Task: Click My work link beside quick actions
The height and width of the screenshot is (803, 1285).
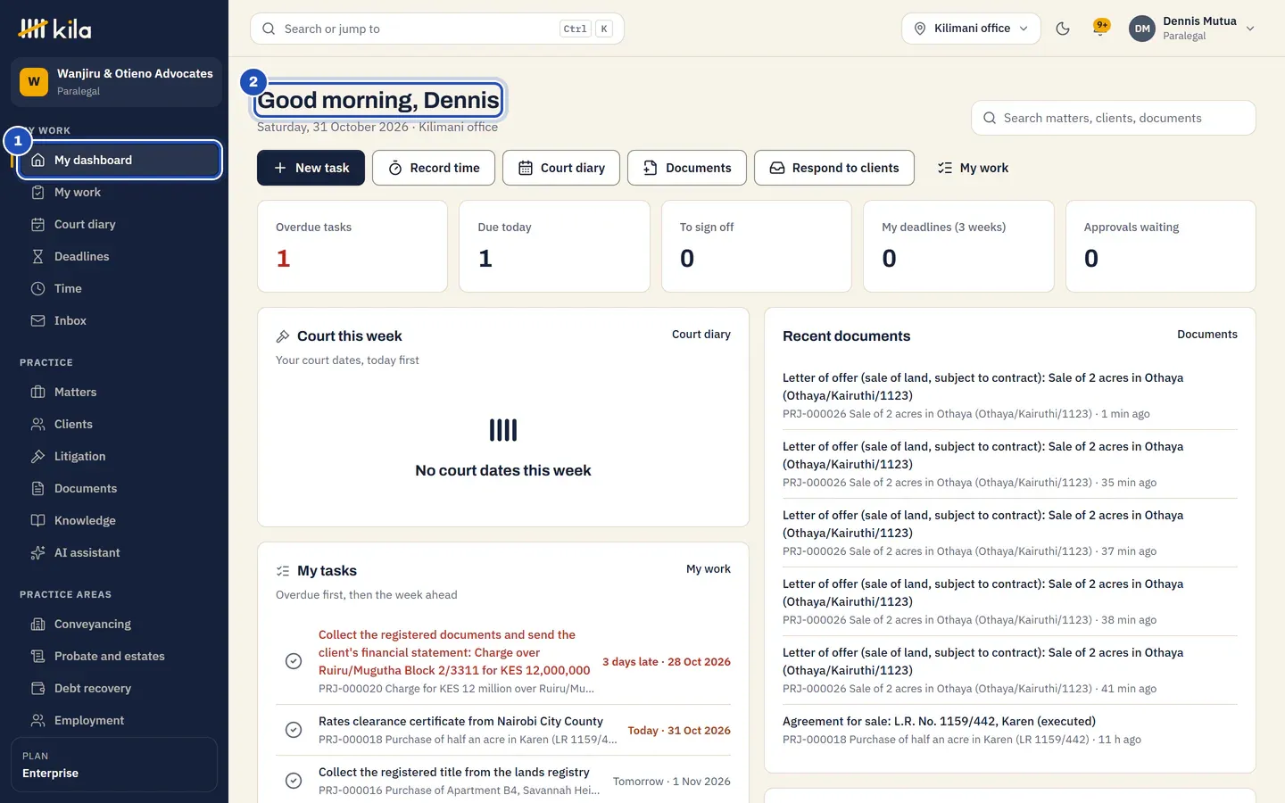Action: click(x=973, y=168)
